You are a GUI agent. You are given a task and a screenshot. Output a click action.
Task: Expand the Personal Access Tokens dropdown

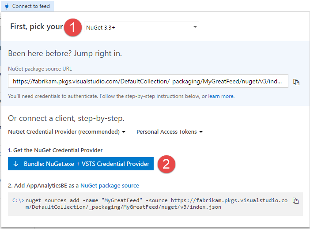click(170, 131)
